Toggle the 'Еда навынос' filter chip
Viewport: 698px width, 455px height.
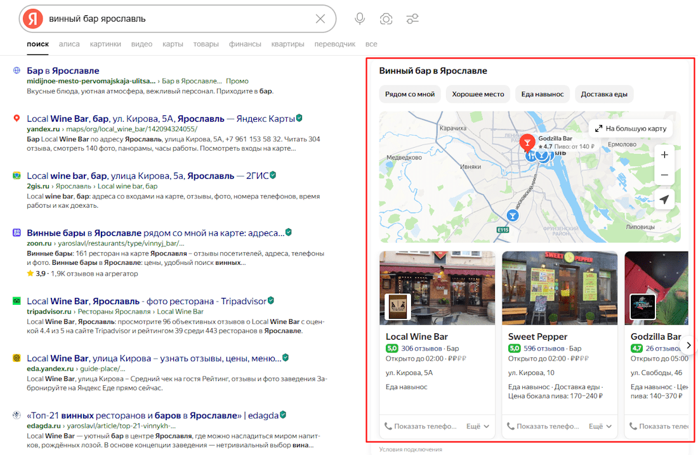tap(542, 94)
